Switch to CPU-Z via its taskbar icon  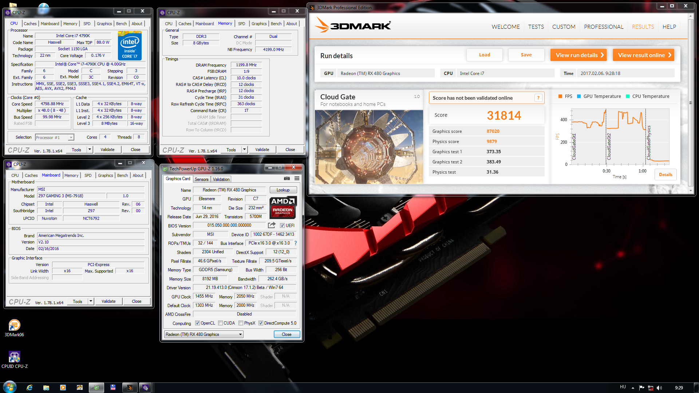[145, 388]
